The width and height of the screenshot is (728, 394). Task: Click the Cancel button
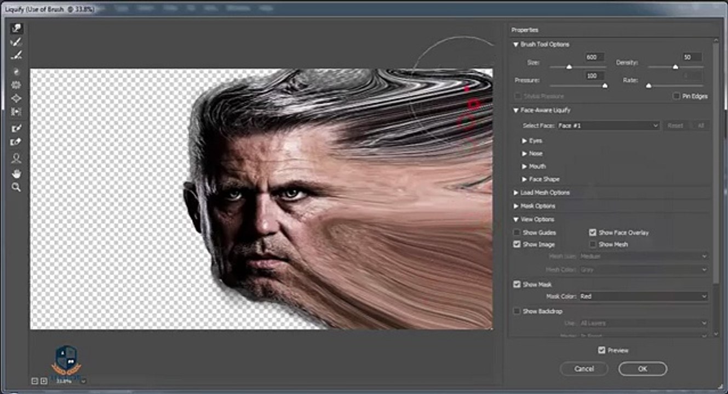click(584, 369)
